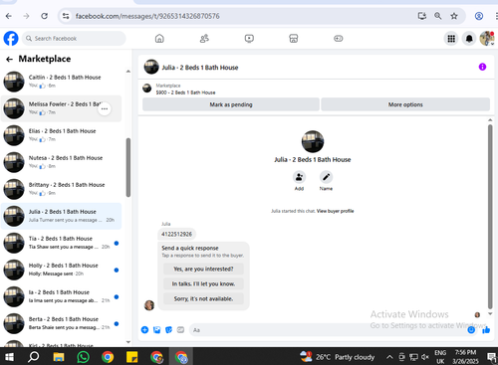The width and height of the screenshot is (498, 365).
Task: Click the conversation list scroll-down arrow
Action: [x=128, y=342]
